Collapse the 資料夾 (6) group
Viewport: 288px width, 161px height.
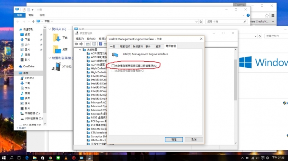click(50, 29)
